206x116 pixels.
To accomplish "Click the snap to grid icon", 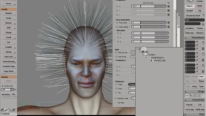I will click(203, 96).
